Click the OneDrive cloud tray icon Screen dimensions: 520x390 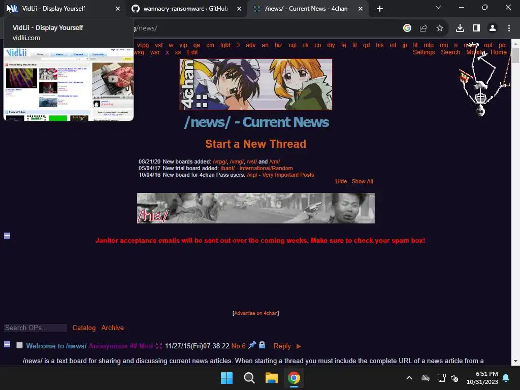tap(426, 378)
